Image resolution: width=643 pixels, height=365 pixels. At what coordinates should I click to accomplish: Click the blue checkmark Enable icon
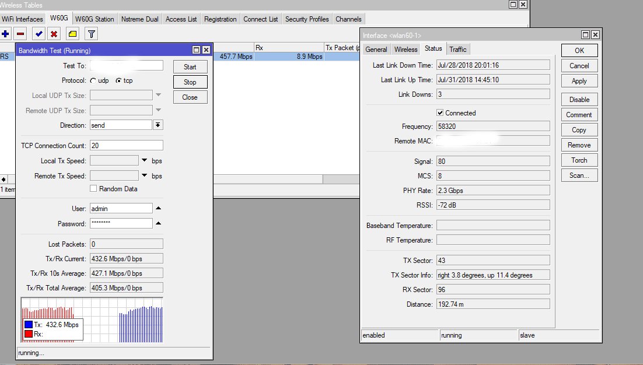pyautogui.click(x=39, y=34)
